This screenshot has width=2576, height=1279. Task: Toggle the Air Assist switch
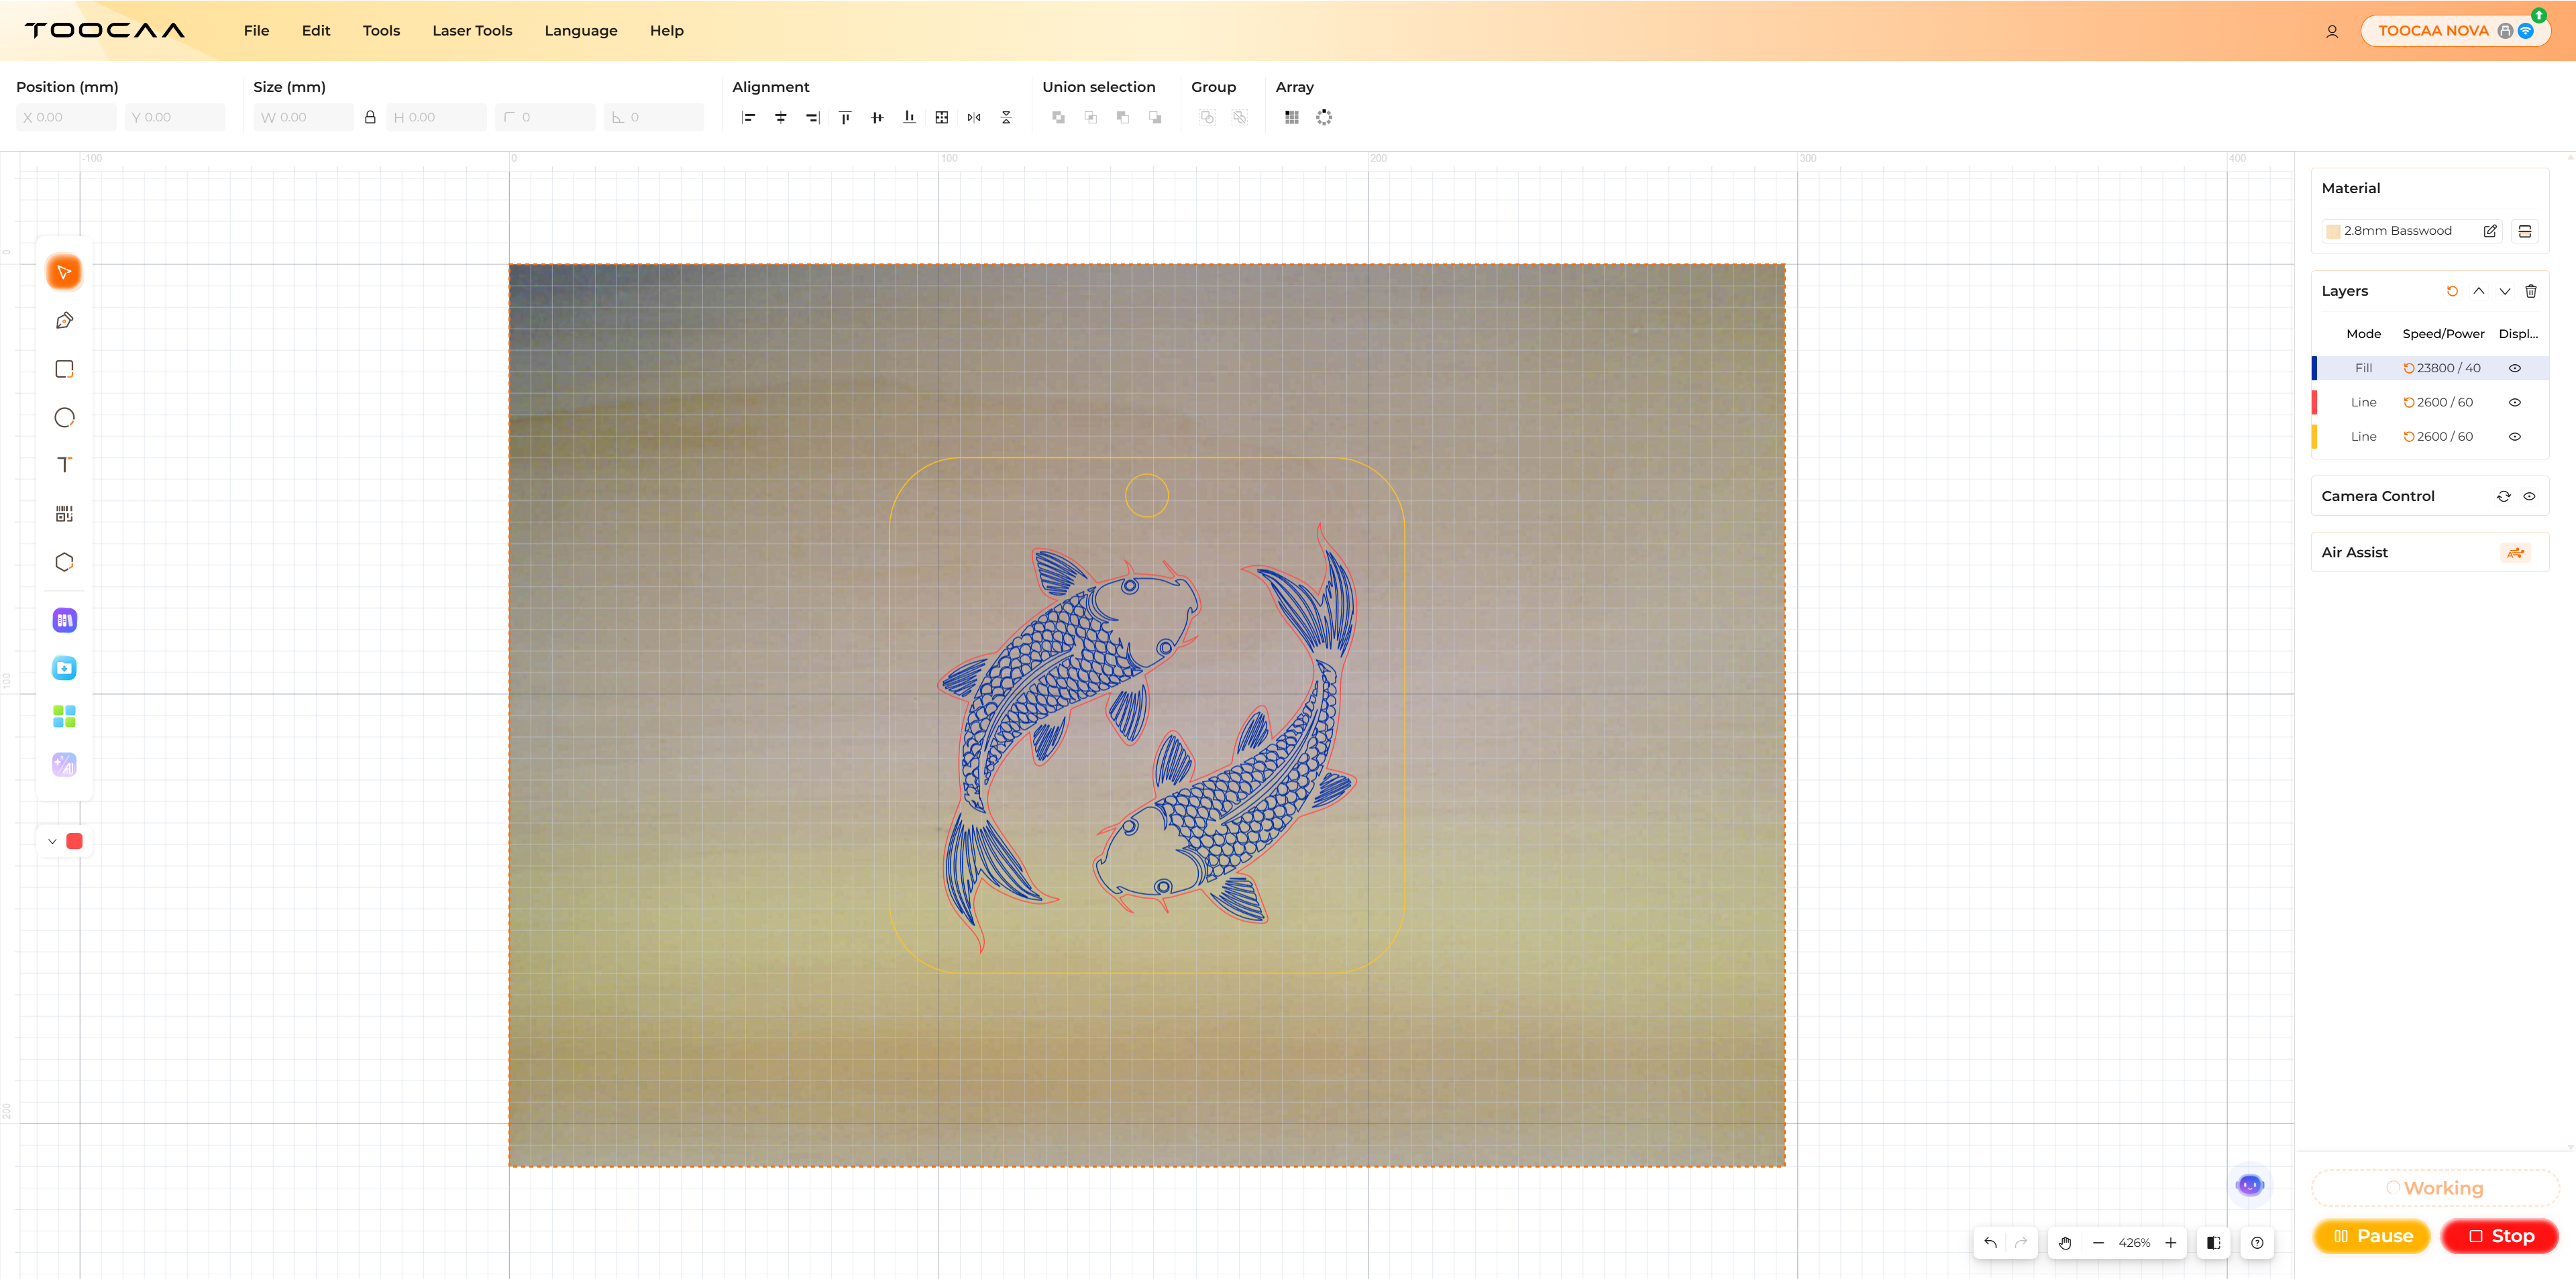(2515, 553)
